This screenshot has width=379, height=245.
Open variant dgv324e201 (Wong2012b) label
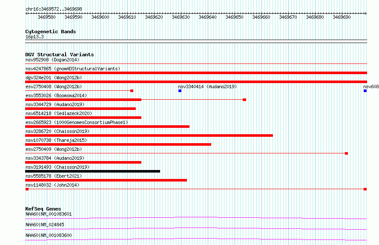point(54,78)
